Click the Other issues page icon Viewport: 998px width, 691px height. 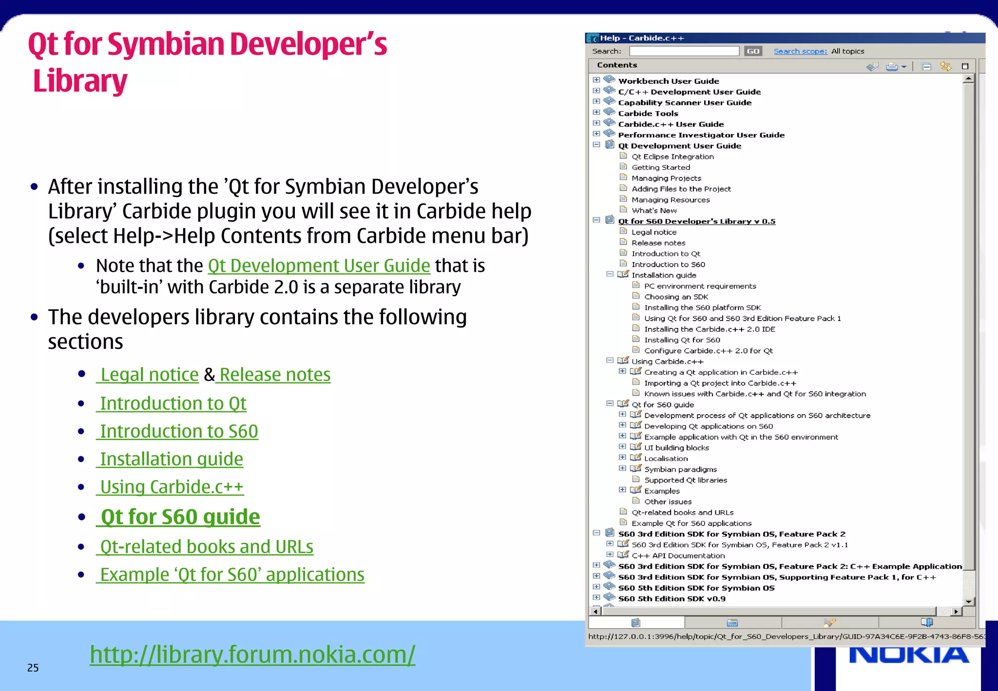pos(636,500)
